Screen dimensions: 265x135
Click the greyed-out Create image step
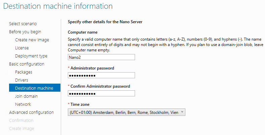21,128
